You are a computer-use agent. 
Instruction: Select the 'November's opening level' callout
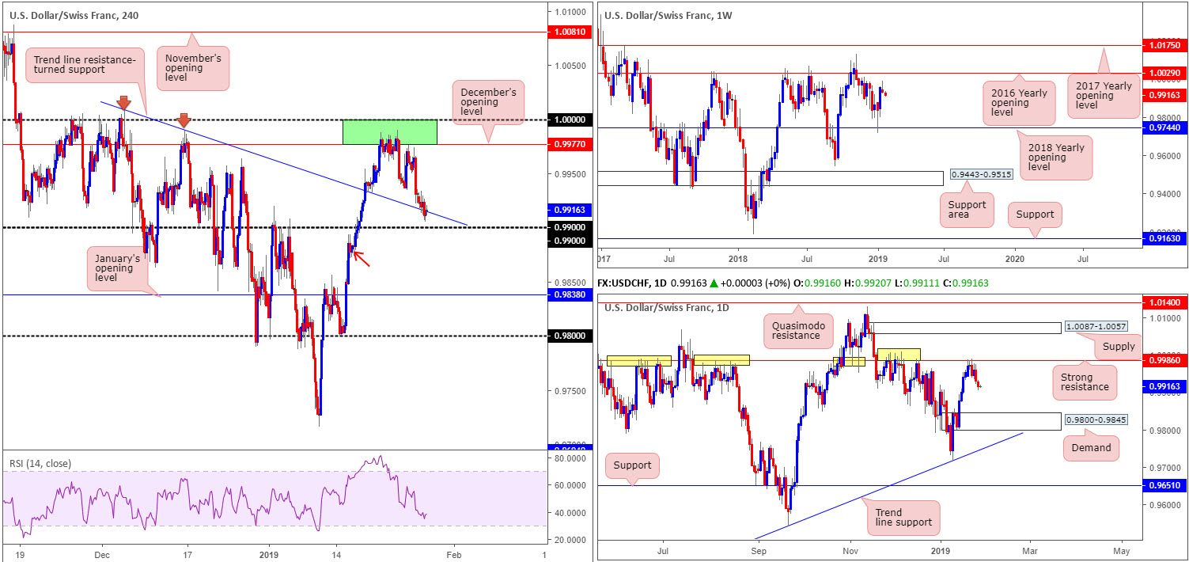(x=192, y=68)
